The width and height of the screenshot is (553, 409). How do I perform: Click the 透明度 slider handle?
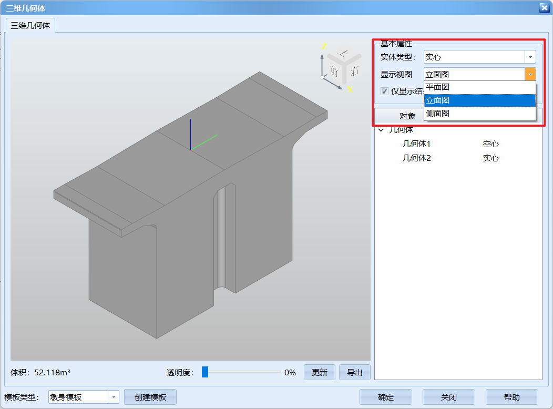(205, 372)
